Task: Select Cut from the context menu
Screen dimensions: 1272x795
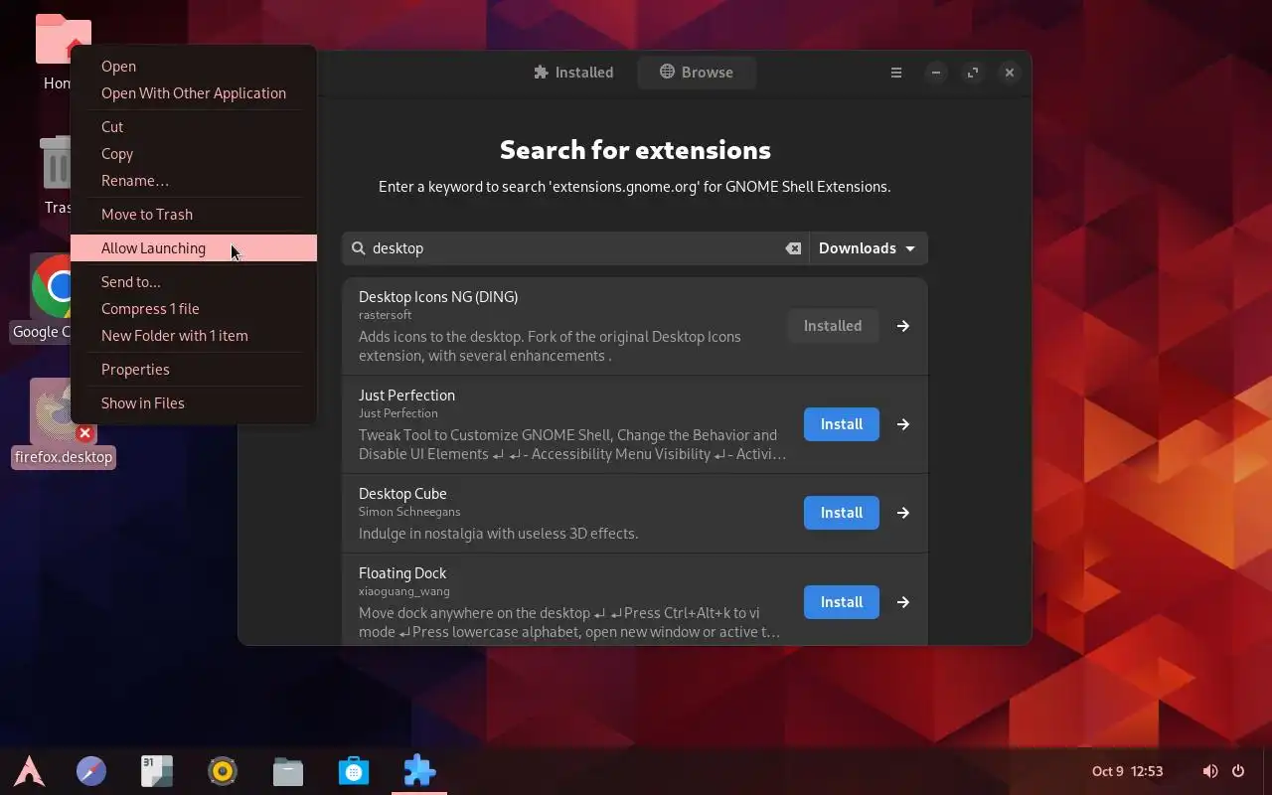Action: click(193, 127)
